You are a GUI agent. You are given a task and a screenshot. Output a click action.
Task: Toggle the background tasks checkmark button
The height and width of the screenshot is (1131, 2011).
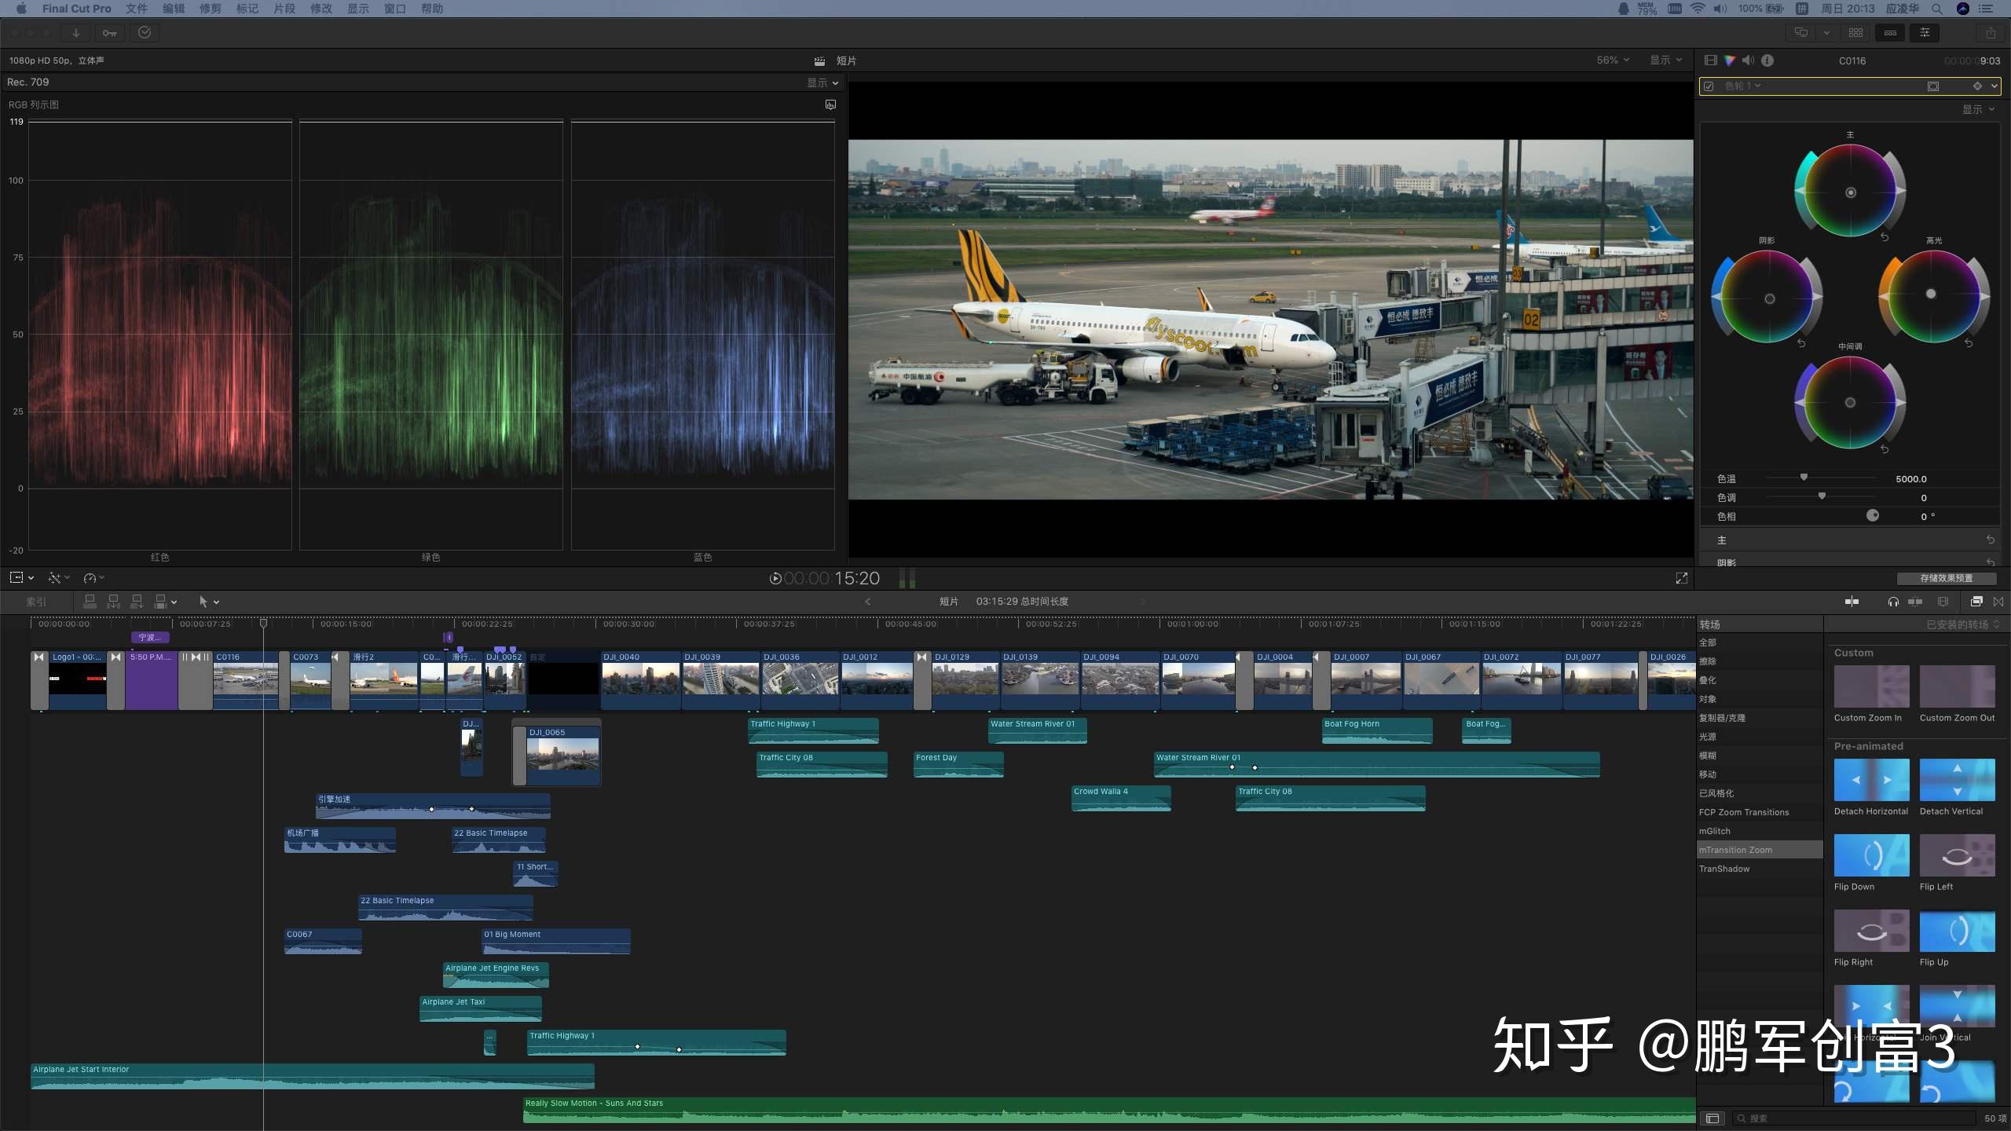pyautogui.click(x=145, y=33)
